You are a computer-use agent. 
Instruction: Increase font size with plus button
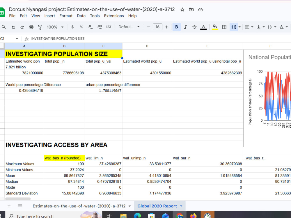tap(166, 27)
